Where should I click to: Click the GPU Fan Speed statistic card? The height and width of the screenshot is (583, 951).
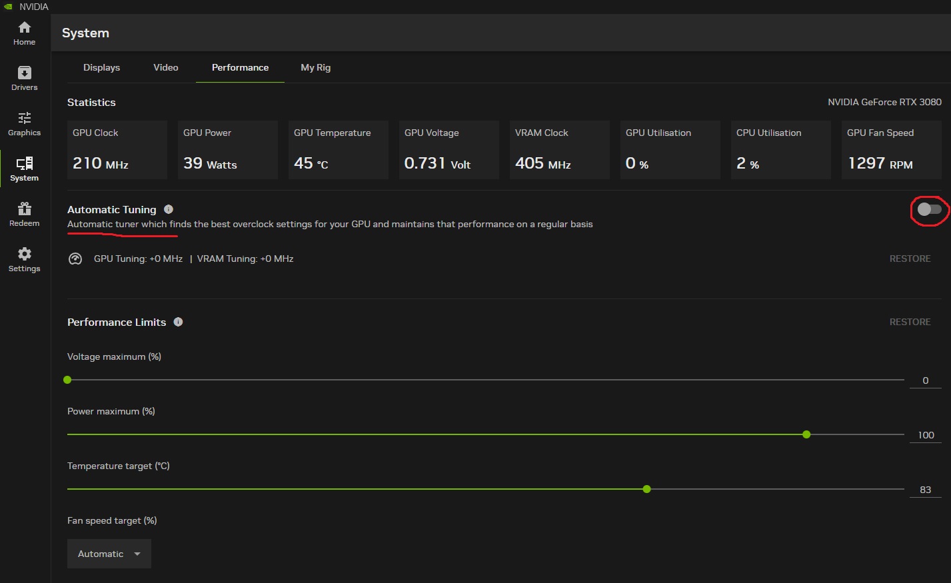click(892, 150)
